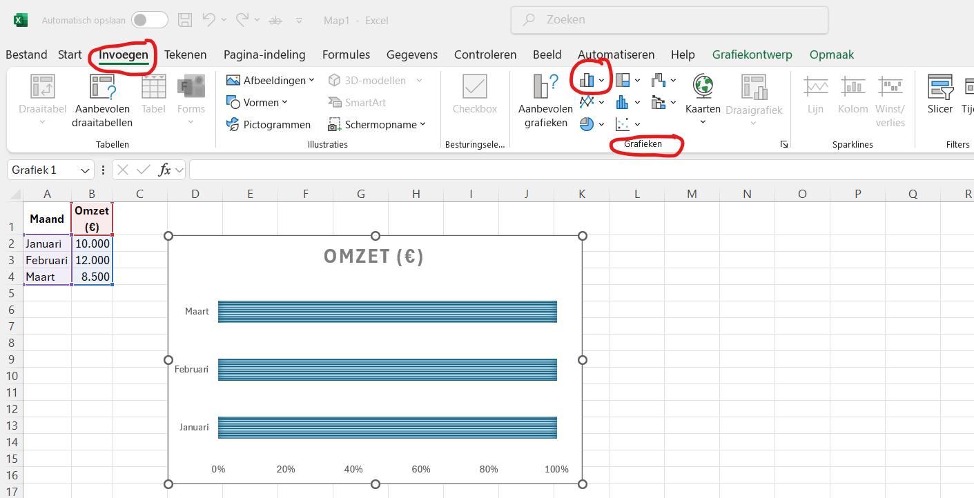The width and height of the screenshot is (974, 498).
Task: Click the Undo arrow icon
Action: point(209,20)
